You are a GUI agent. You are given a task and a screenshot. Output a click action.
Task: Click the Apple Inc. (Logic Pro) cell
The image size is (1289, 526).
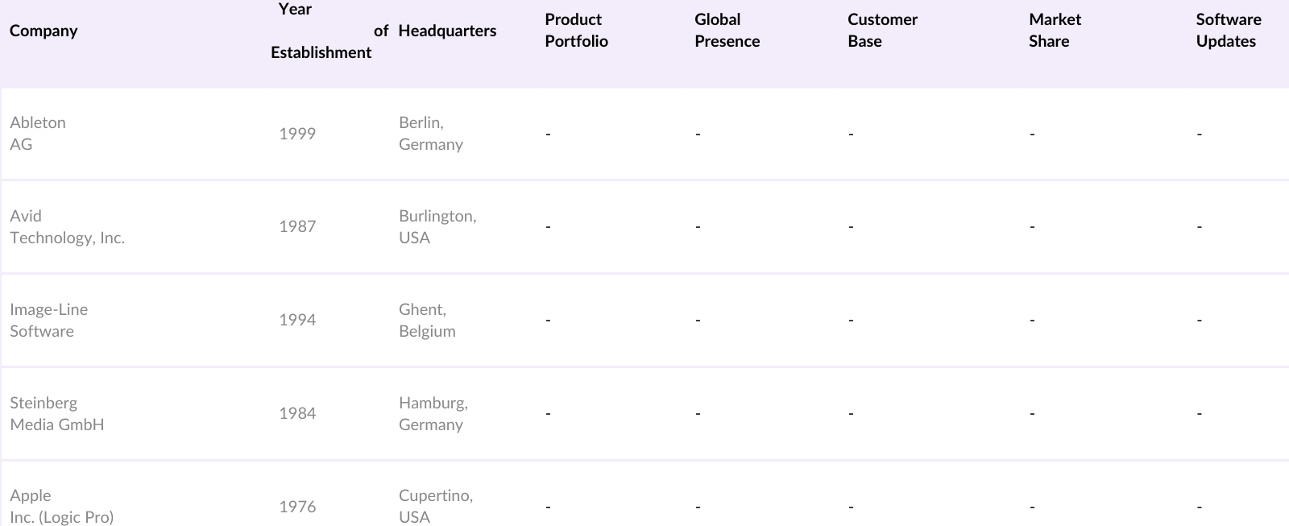tap(61, 507)
